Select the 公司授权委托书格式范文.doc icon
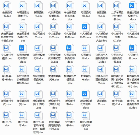This screenshot has width=140, height=135. coord(54,48)
